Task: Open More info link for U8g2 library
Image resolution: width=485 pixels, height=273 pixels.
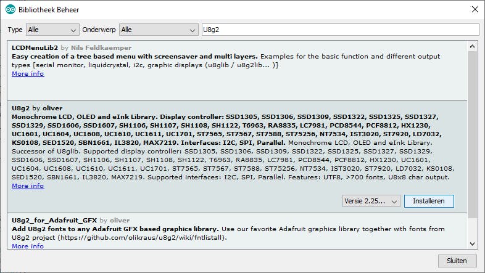Action: tap(28, 186)
